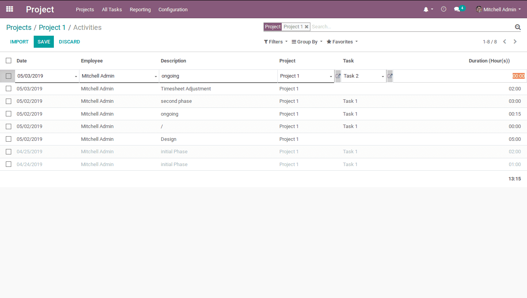Open the Filters dropdown

coord(276,42)
